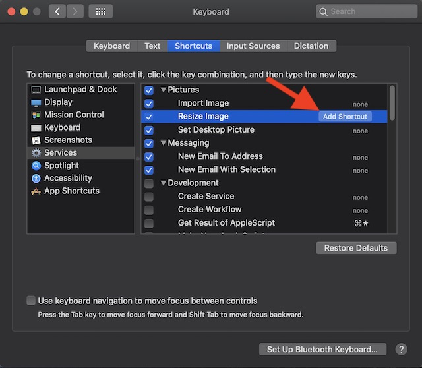Select the Accessibility category icon
This screenshot has height=368, width=422.
coord(36,178)
